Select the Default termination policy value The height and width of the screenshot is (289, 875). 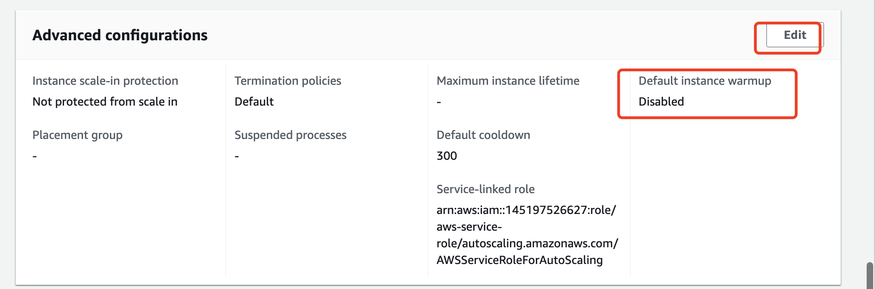point(254,101)
